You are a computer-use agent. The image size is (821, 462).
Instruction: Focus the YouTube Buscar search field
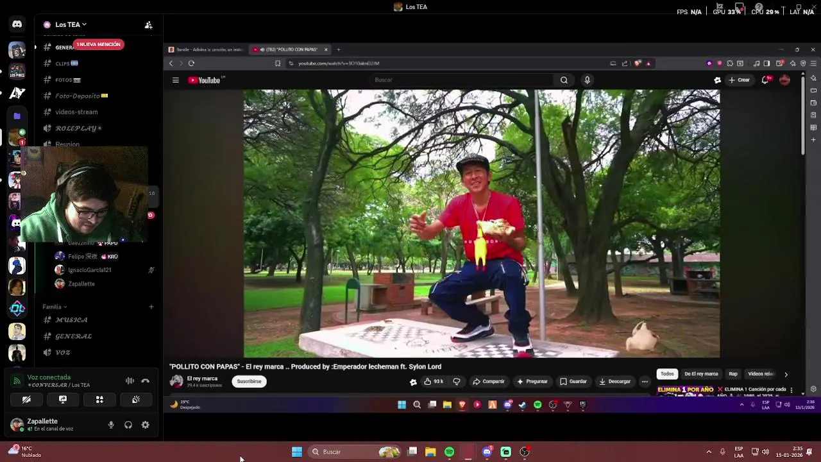click(x=462, y=80)
